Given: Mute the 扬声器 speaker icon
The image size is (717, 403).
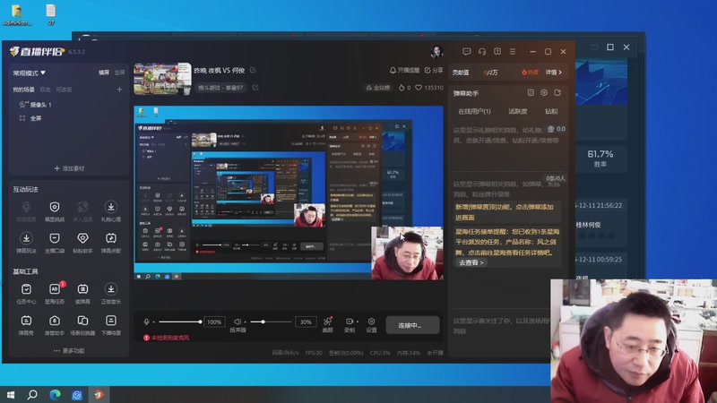Looking at the screenshot, I should tap(237, 322).
